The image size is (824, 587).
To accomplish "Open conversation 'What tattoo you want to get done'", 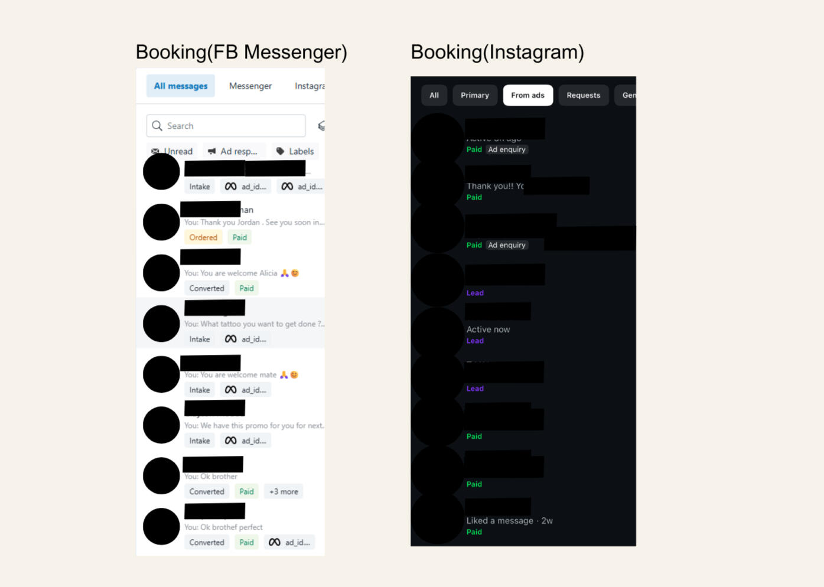I will tap(231, 323).
